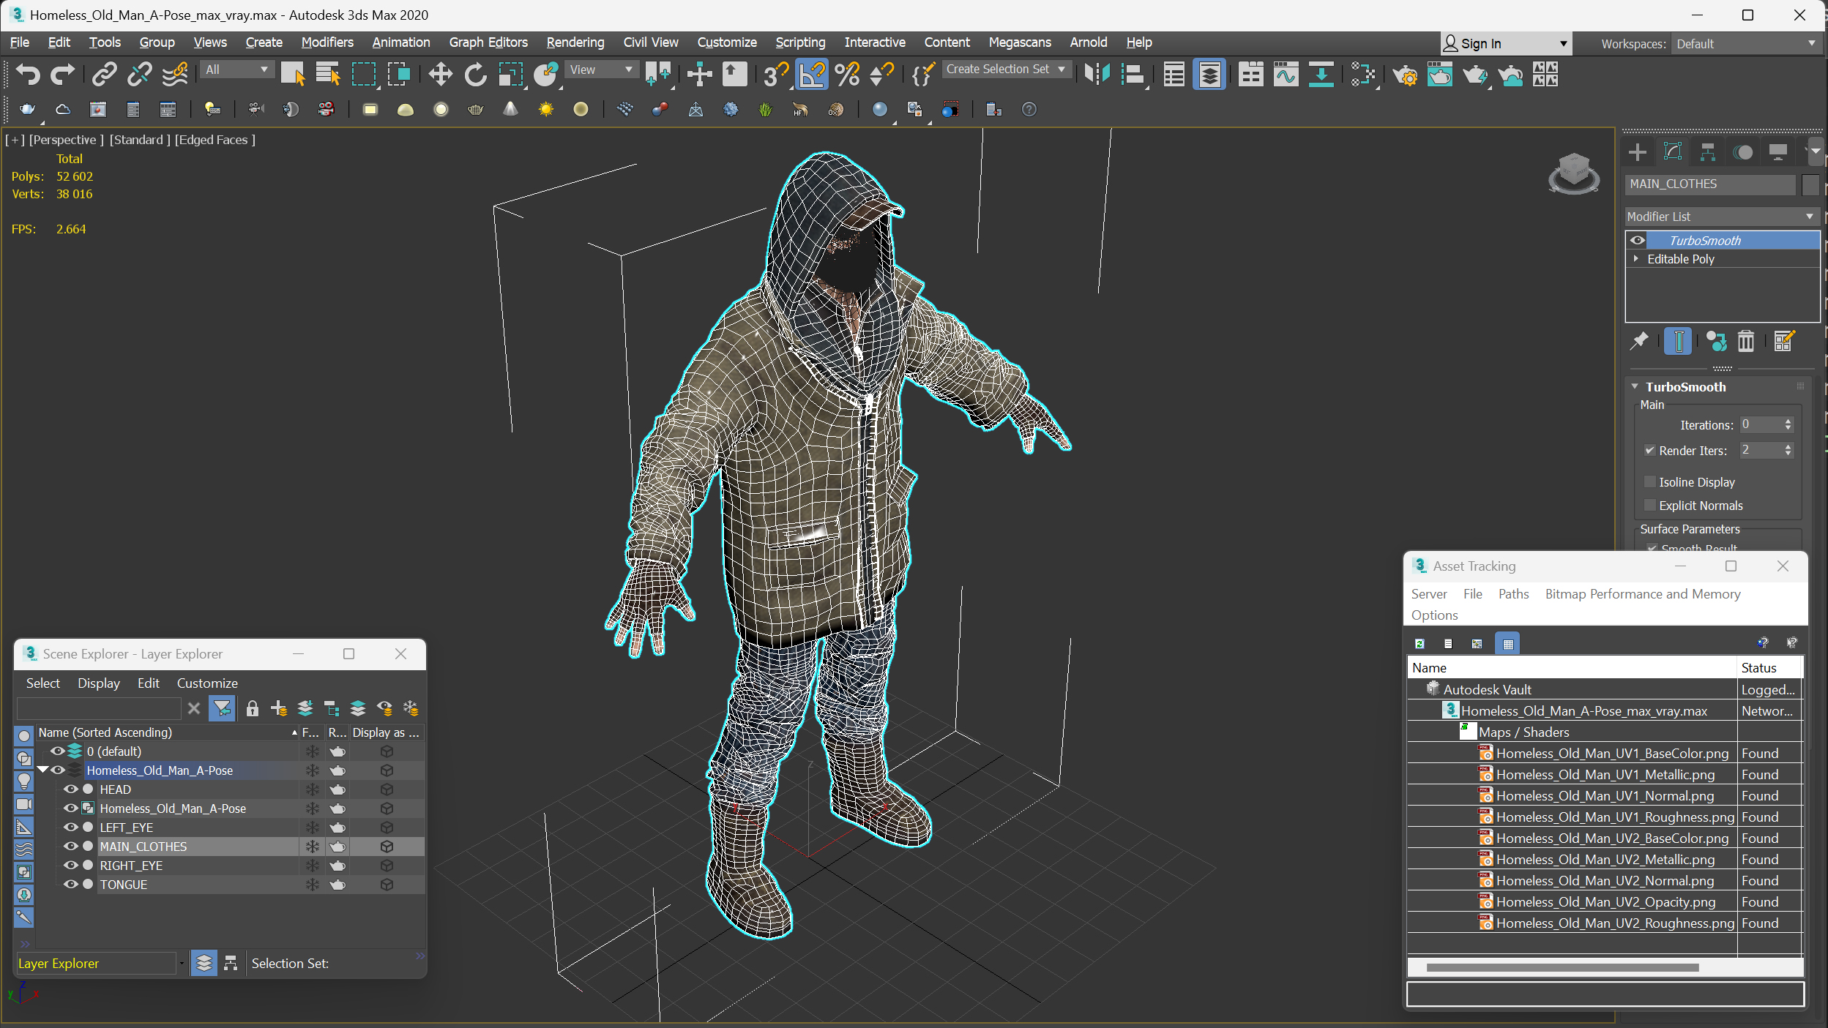Screen dimensions: 1828x1028
Task: Hide the TONGUE object eye icon
Action: click(70, 885)
